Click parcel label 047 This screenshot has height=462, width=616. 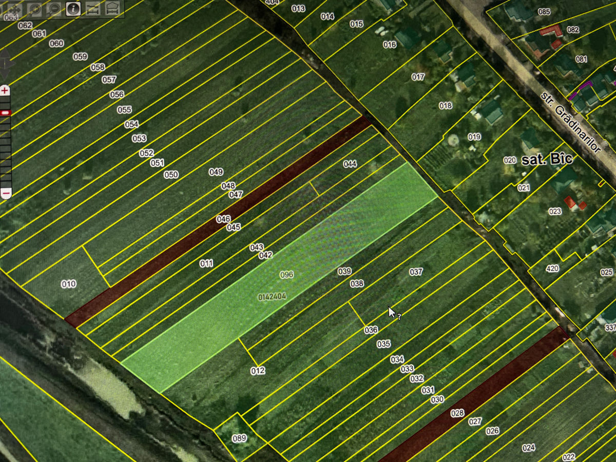236,195
